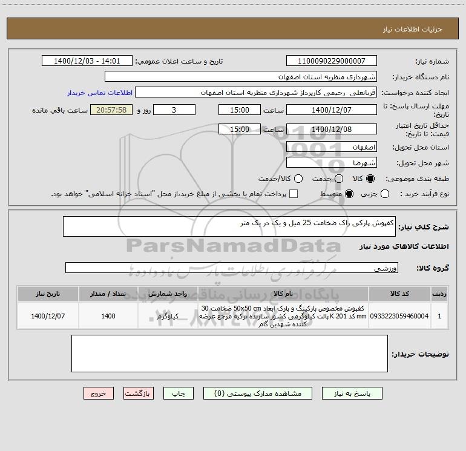Click the request creator name field
The height and width of the screenshot is (451, 466).
tap(256, 93)
